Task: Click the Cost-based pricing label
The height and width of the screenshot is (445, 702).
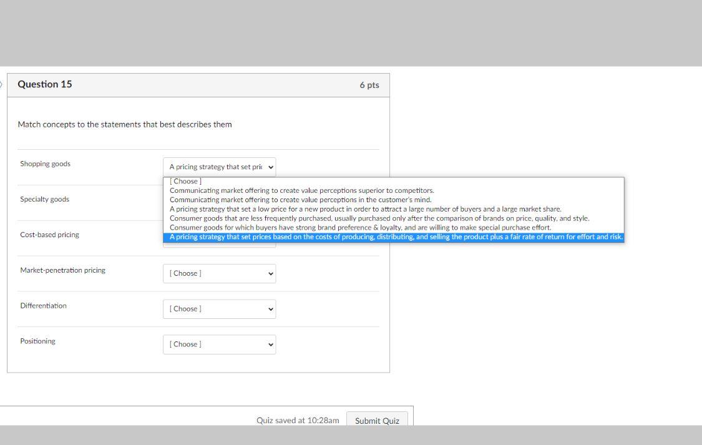Action: coord(50,235)
